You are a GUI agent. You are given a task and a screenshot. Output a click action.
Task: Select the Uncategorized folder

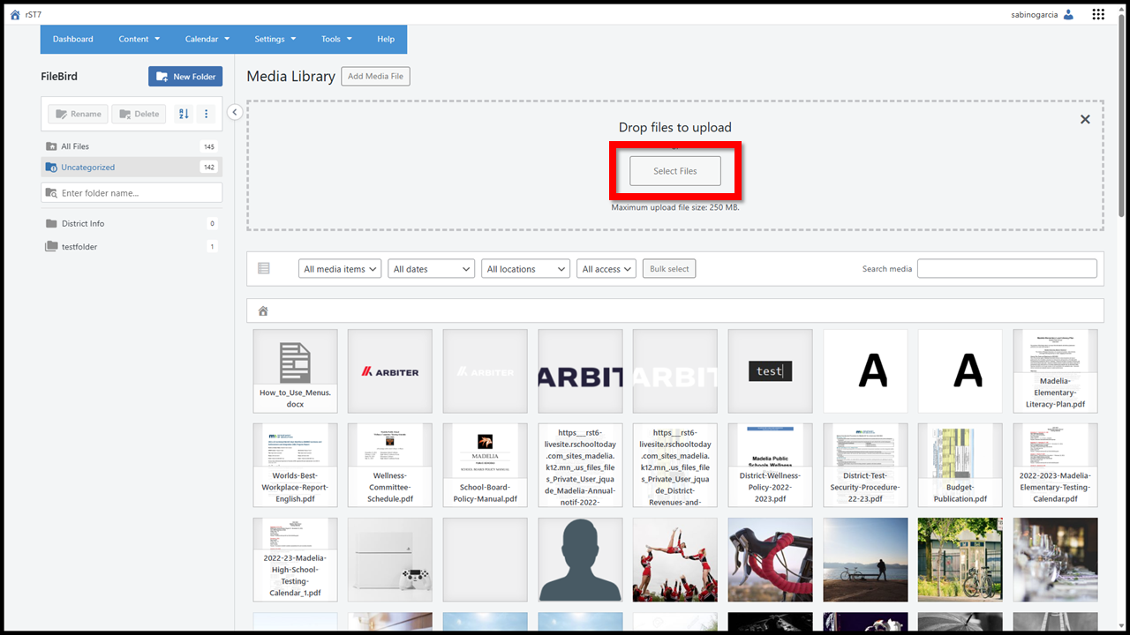click(x=132, y=168)
